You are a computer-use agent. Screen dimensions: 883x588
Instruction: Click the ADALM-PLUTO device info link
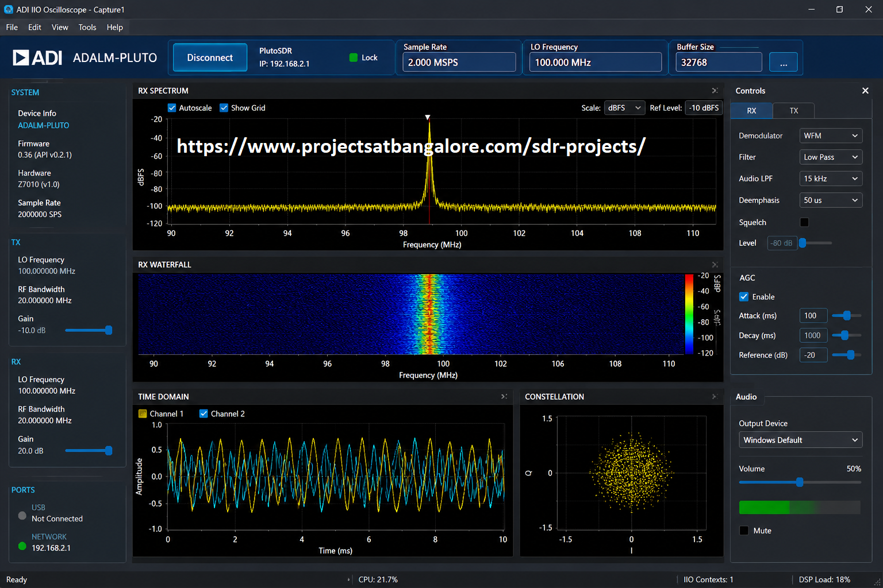[x=44, y=125]
